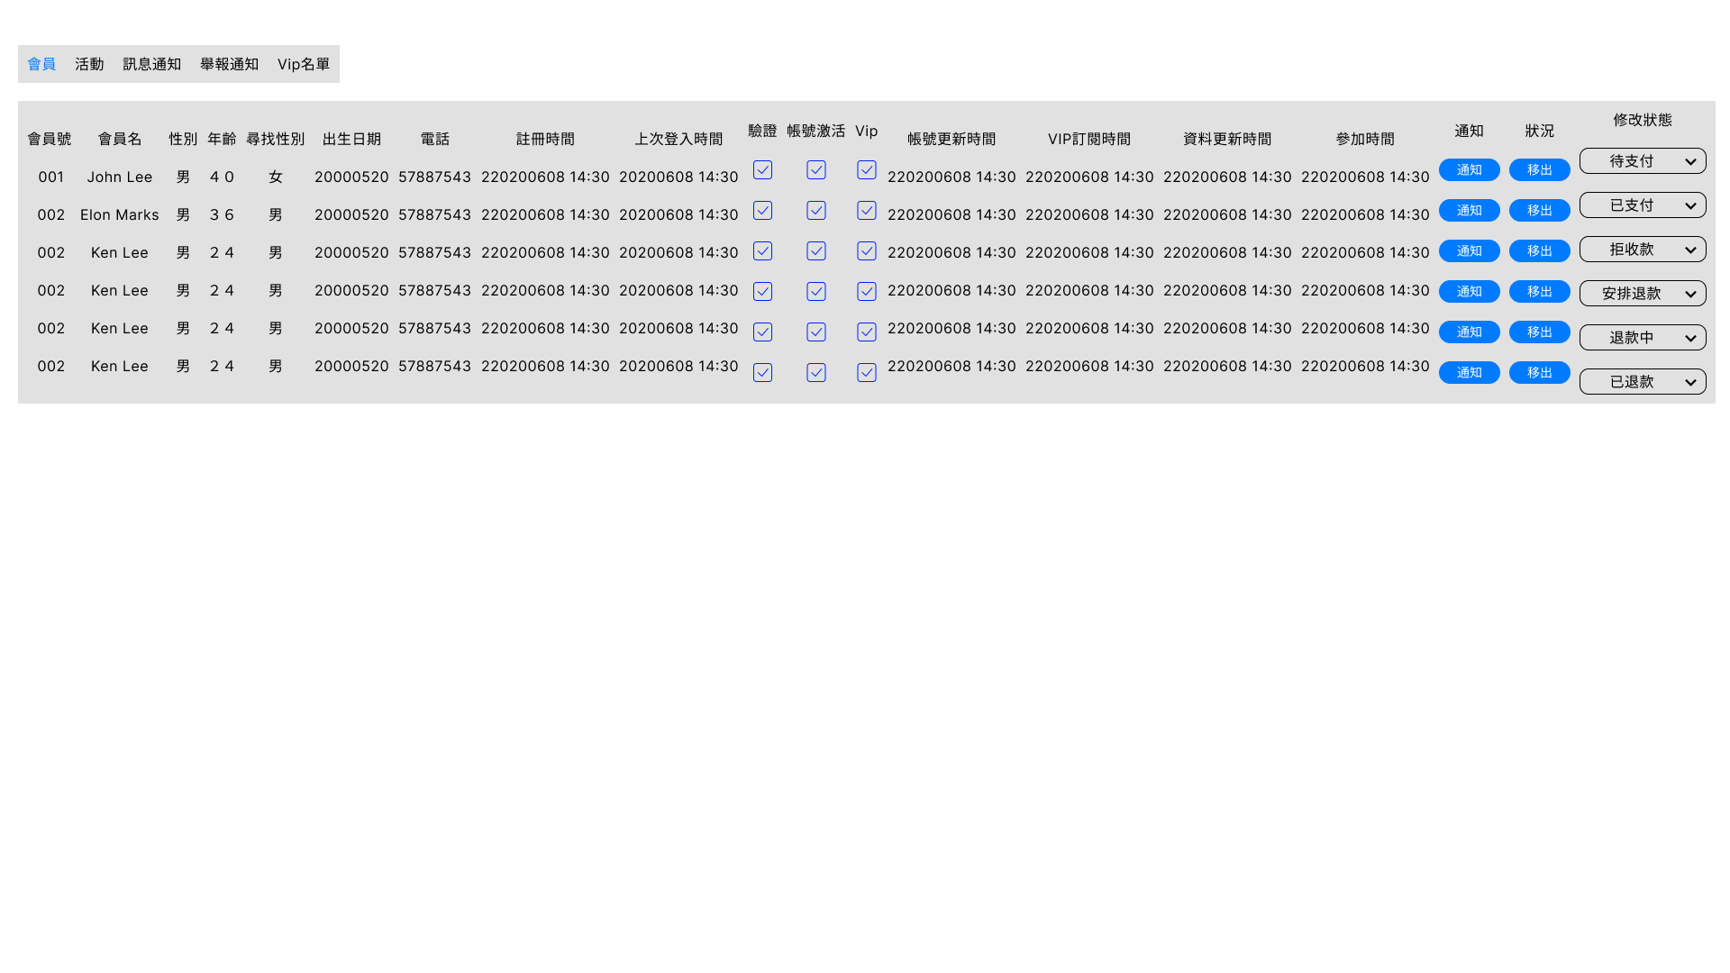
Task: Open the 安排退款 status dropdown
Action: [x=1643, y=294]
